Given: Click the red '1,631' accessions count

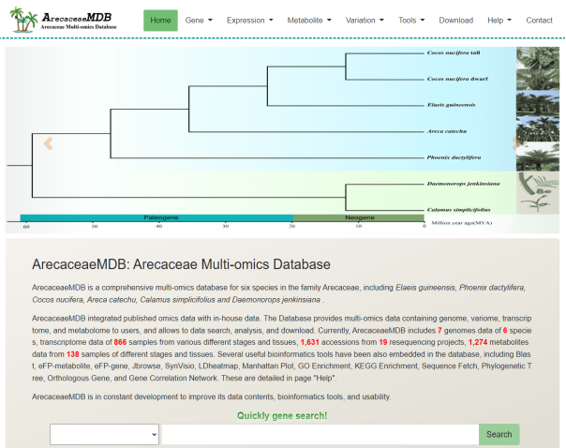Looking at the screenshot, I should (x=310, y=342).
